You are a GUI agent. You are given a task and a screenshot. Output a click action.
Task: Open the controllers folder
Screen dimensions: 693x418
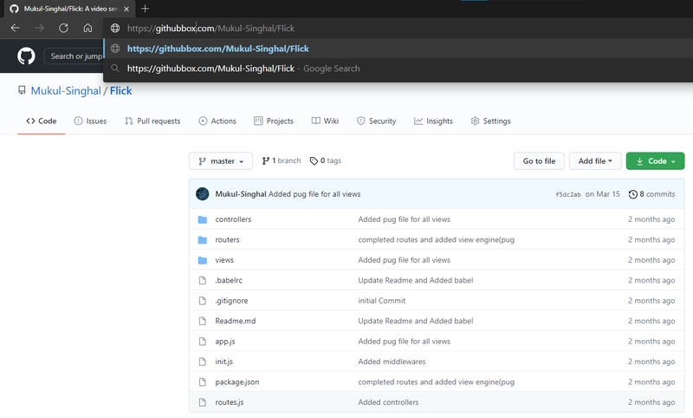click(x=233, y=219)
